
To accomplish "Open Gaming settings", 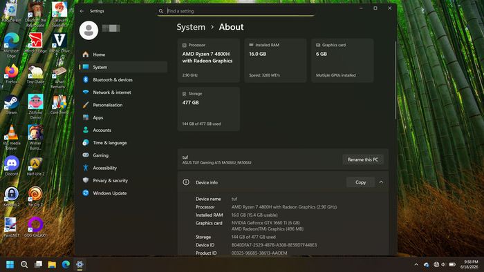I will [x=123, y=155].
